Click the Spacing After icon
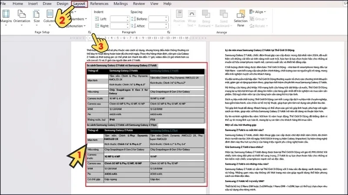 [134, 26]
